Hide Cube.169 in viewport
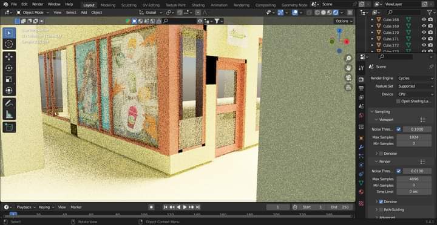Image resolution: width=437 pixels, height=225 pixels. coord(424,26)
